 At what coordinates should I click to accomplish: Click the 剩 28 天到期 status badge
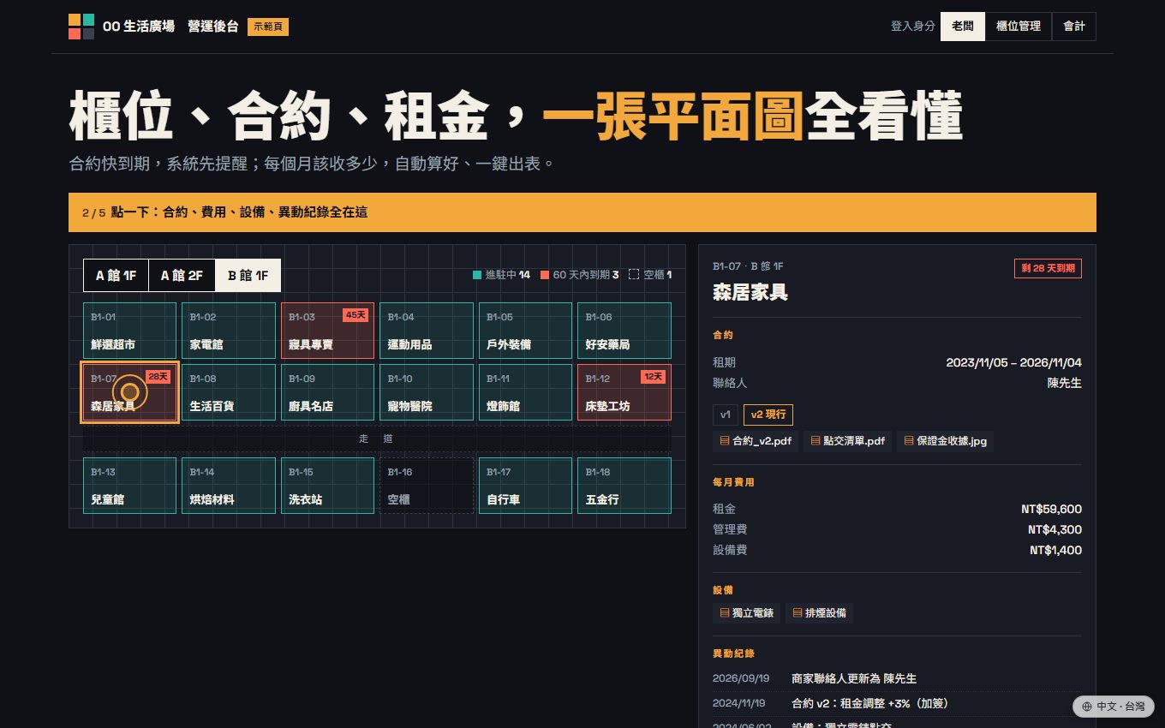click(x=1048, y=268)
